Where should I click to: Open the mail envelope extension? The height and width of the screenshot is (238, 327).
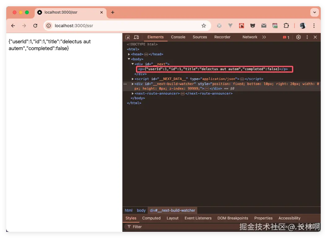[264, 26]
